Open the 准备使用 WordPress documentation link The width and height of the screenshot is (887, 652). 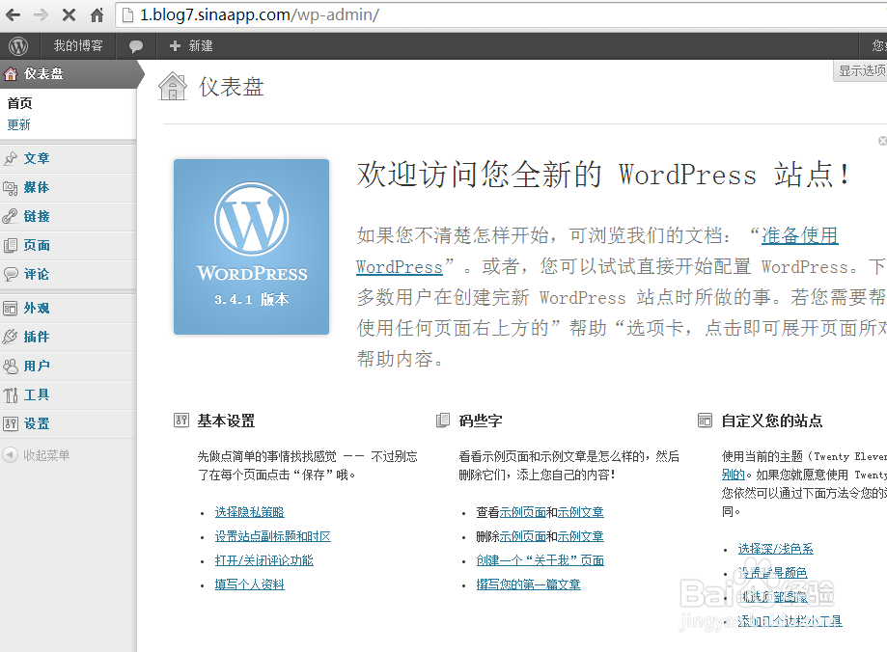click(x=800, y=235)
